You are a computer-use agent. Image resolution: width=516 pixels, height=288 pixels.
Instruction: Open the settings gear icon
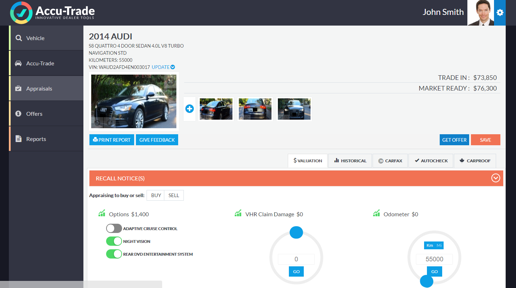(500, 13)
